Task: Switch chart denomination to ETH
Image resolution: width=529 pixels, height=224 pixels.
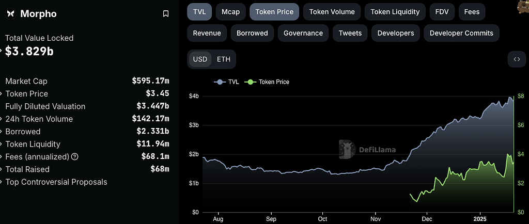Action: pyautogui.click(x=224, y=59)
